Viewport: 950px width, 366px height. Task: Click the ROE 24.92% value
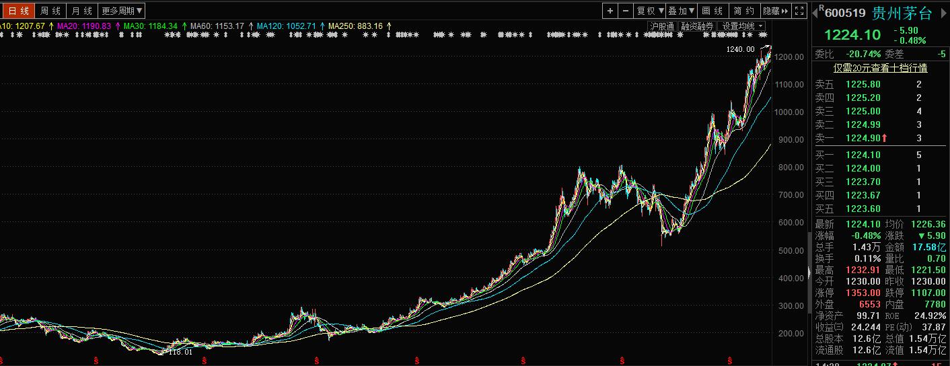pos(931,316)
